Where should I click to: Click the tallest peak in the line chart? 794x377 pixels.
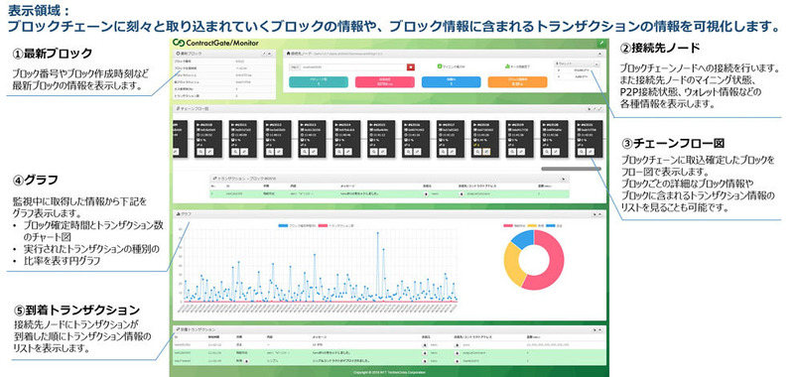click(378, 233)
